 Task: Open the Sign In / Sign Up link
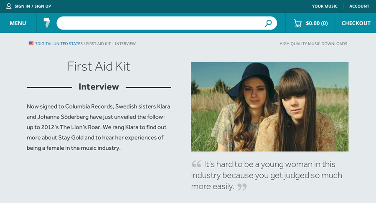pyautogui.click(x=33, y=6)
